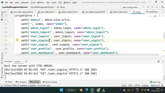Close the user_index.html tab
165x93 pixels.
[x=55, y=12]
